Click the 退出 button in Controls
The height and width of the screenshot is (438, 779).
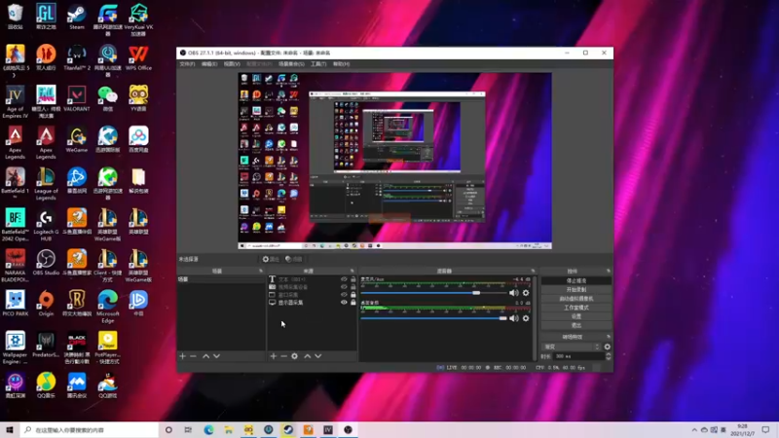[x=576, y=325]
